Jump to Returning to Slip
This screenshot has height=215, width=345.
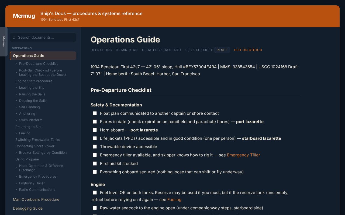click(28, 127)
